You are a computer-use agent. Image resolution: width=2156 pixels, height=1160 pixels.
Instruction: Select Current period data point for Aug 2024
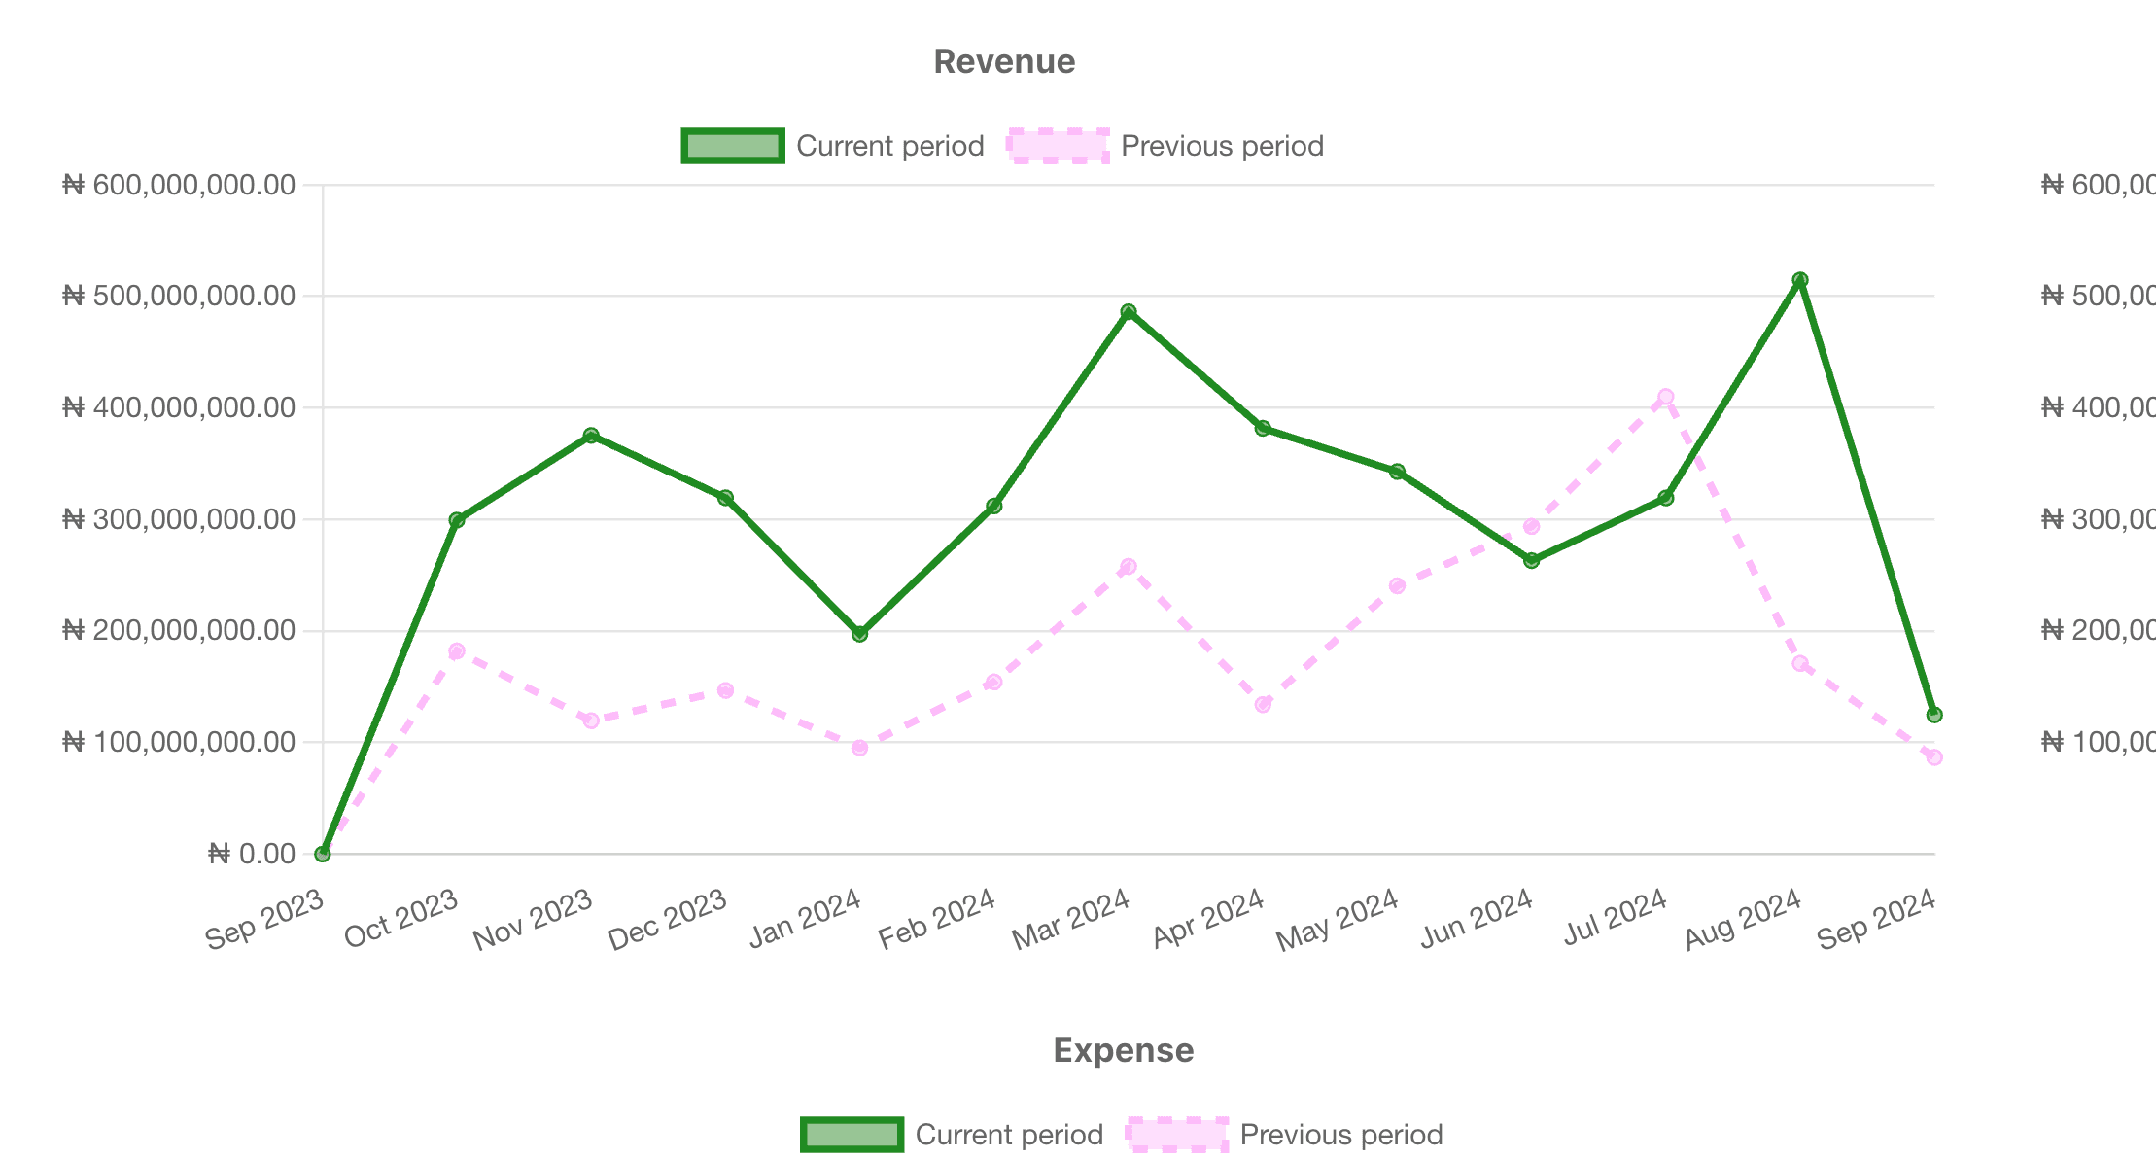tap(1800, 280)
